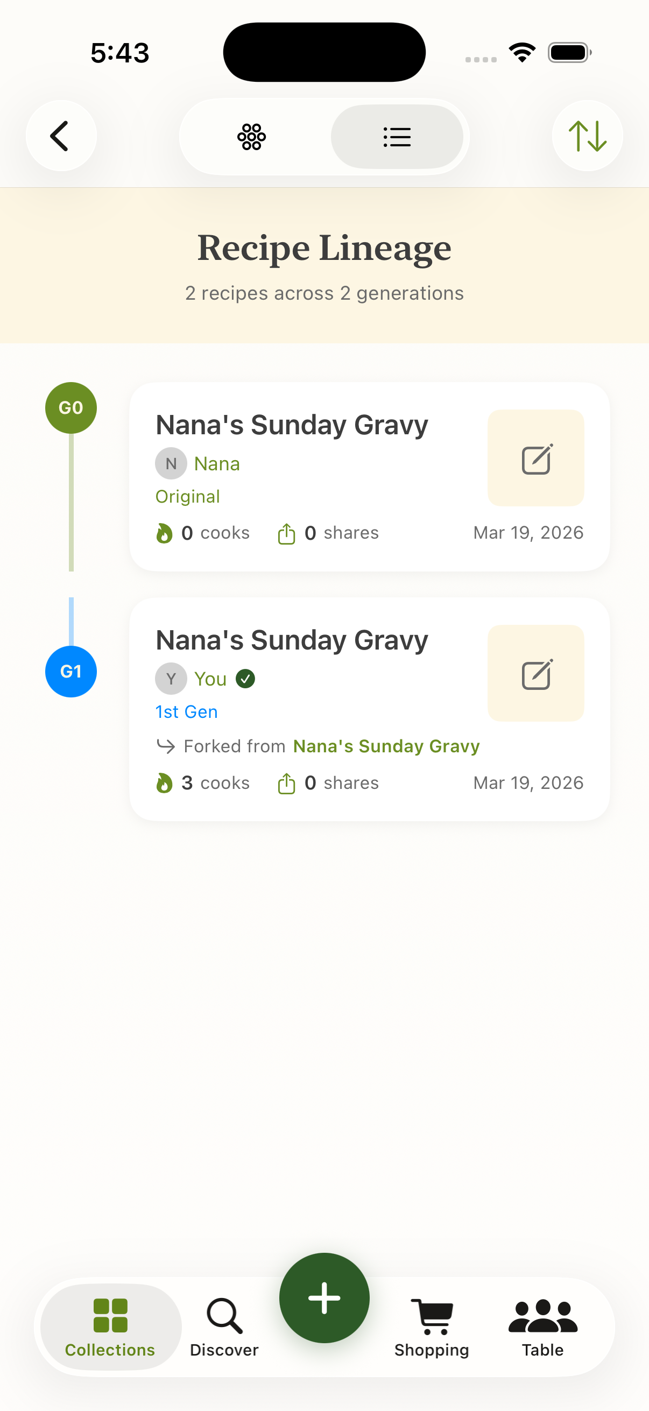Follow the Forked from Nana's Sunday Gravy link
649x1411 pixels.
[x=386, y=746]
